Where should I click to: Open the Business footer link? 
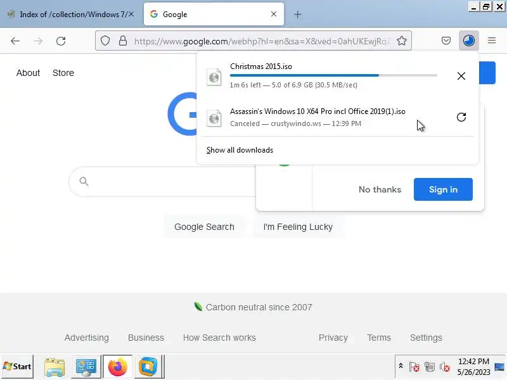[x=146, y=338]
